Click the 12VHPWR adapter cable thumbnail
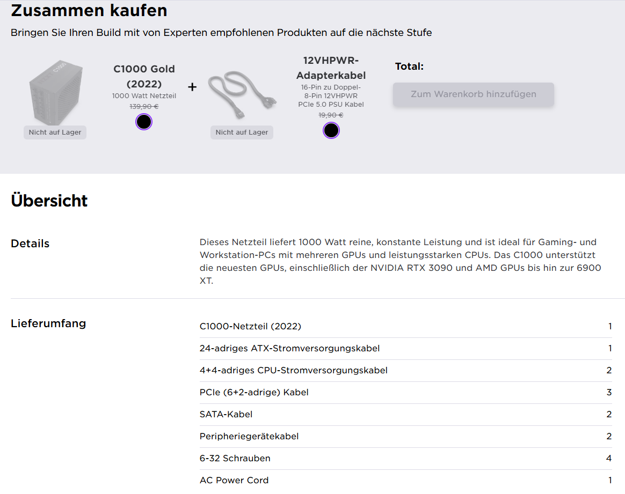 (242, 95)
